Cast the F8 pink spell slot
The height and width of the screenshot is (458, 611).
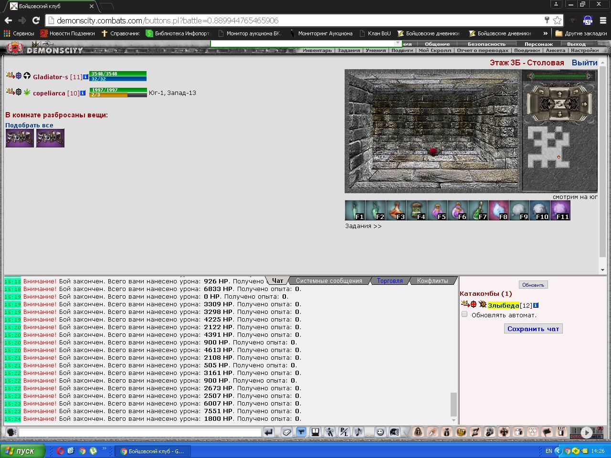(499, 210)
